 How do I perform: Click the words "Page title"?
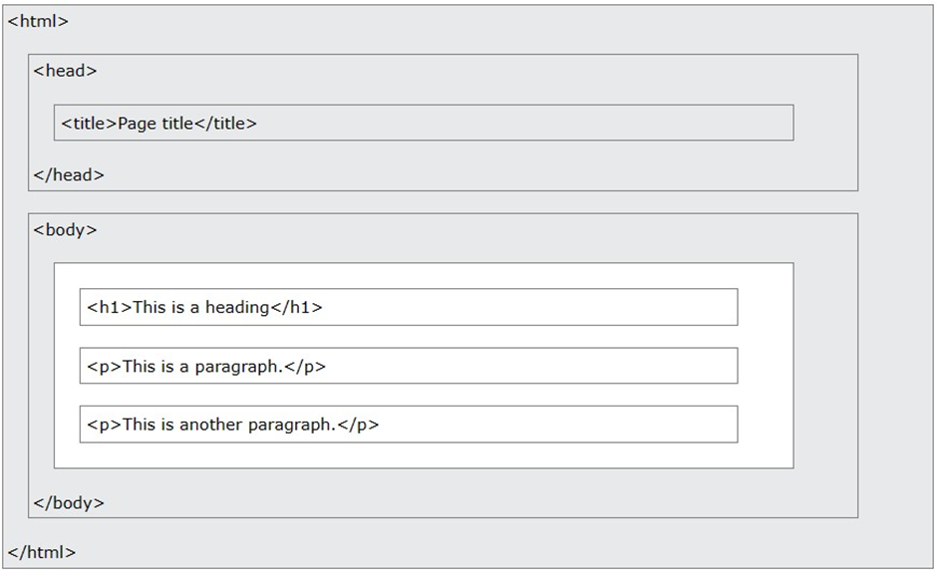tap(156, 124)
